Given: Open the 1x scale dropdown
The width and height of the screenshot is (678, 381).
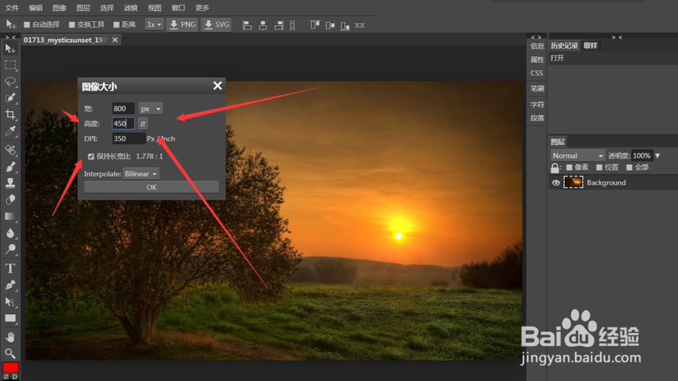Looking at the screenshot, I should tap(154, 24).
